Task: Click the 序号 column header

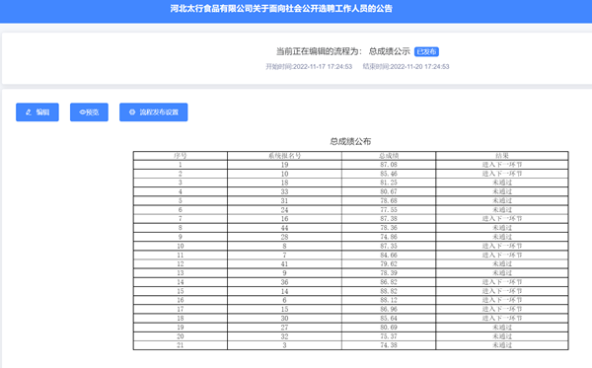Action: click(x=181, y=156)
